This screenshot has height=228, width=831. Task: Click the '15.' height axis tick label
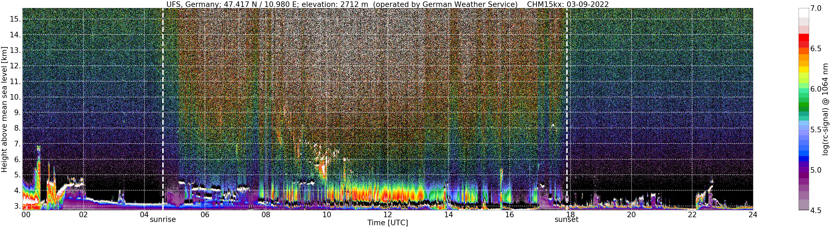coord(16,19)
